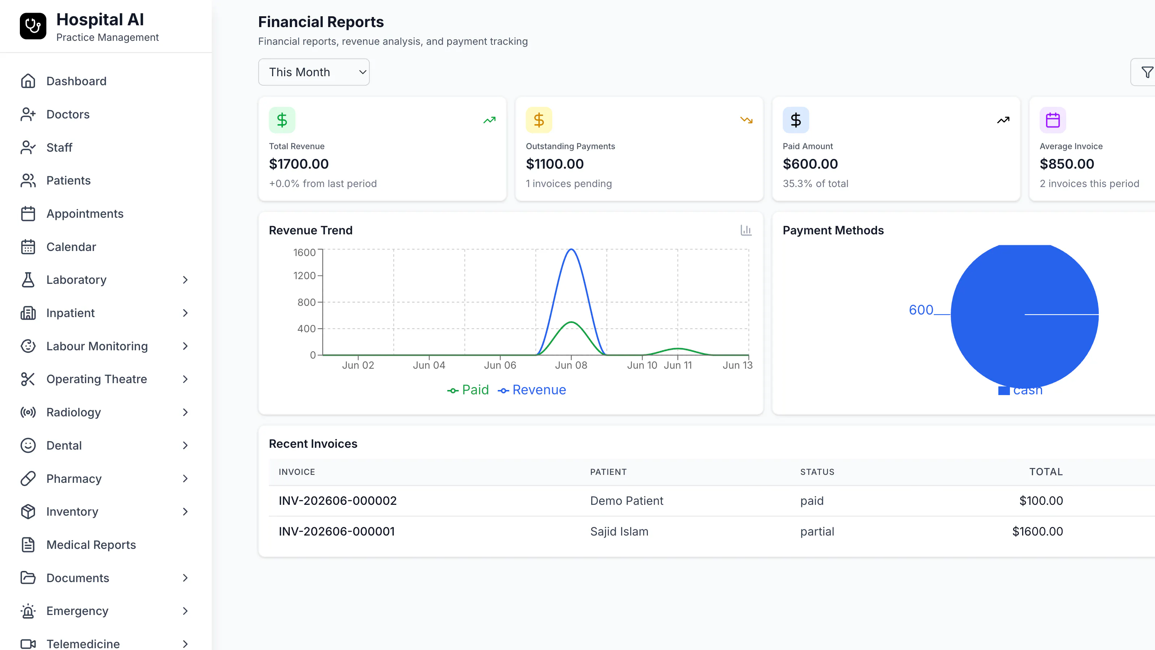Click the Operating Theatre scissors icon

(x=28, y=380)
